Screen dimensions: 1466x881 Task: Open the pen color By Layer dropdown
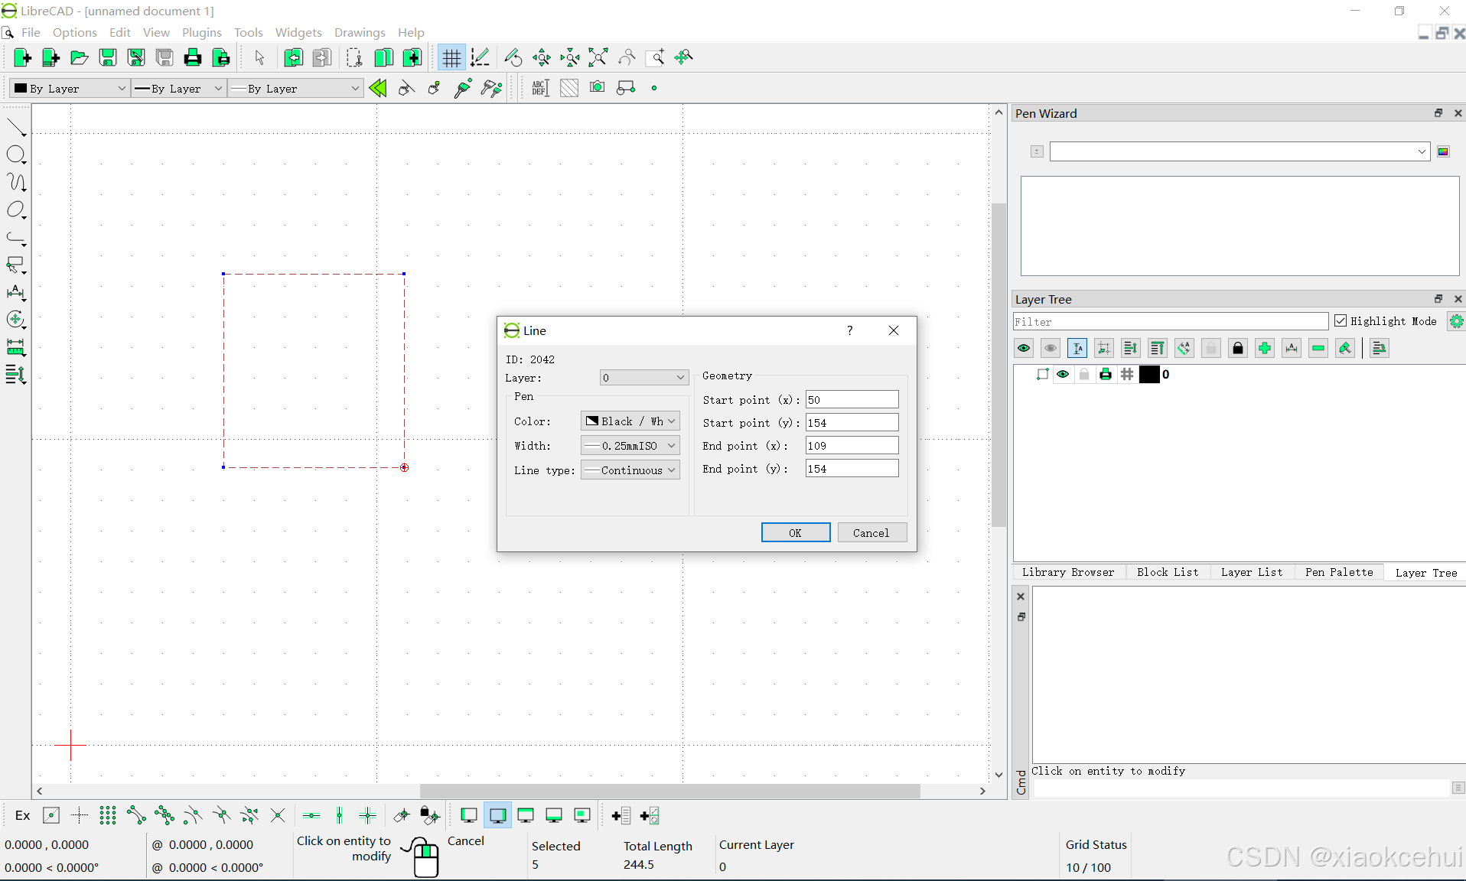70,89
